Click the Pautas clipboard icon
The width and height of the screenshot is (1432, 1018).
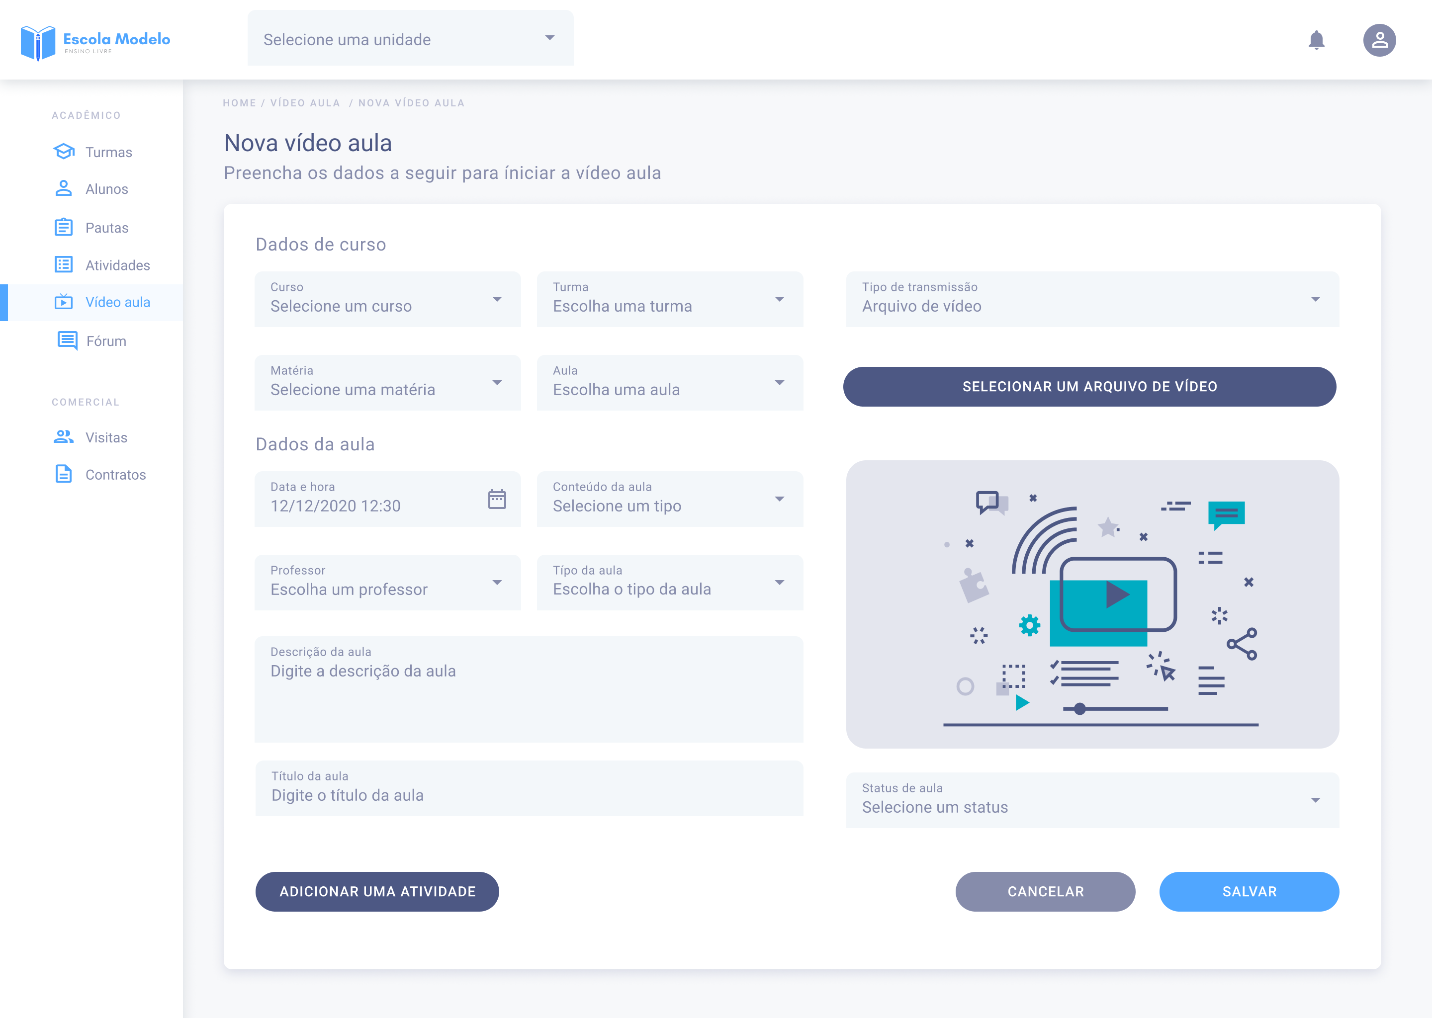[64, 228]
